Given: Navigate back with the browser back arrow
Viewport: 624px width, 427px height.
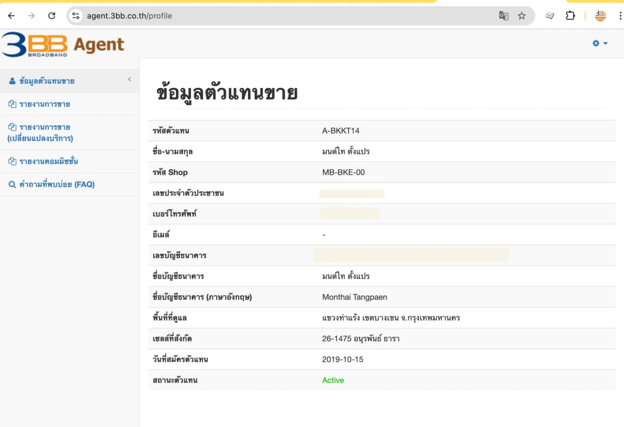Looking at the screenshot, I should (11, 16).
